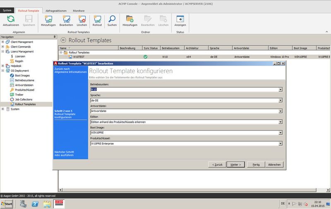Open Treiber in navigation
Screen dimensions: 331x209
19,95
